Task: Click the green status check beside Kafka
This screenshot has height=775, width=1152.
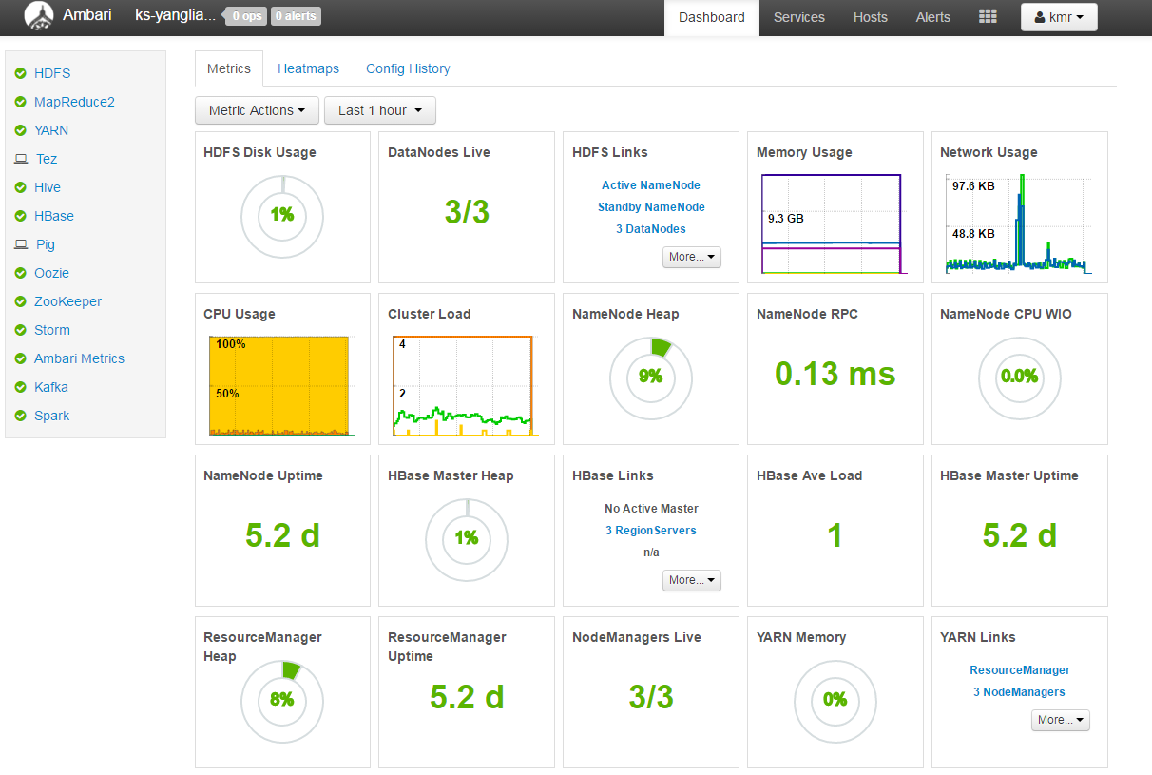Action: 21,387
